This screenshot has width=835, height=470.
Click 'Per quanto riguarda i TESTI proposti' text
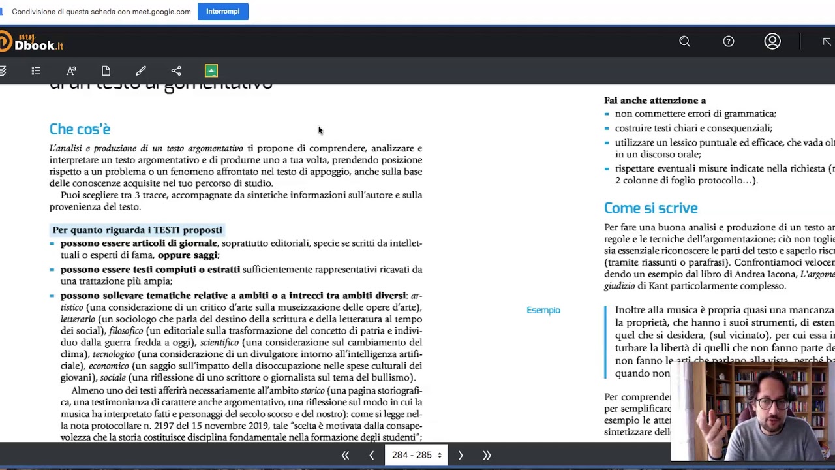137,230
